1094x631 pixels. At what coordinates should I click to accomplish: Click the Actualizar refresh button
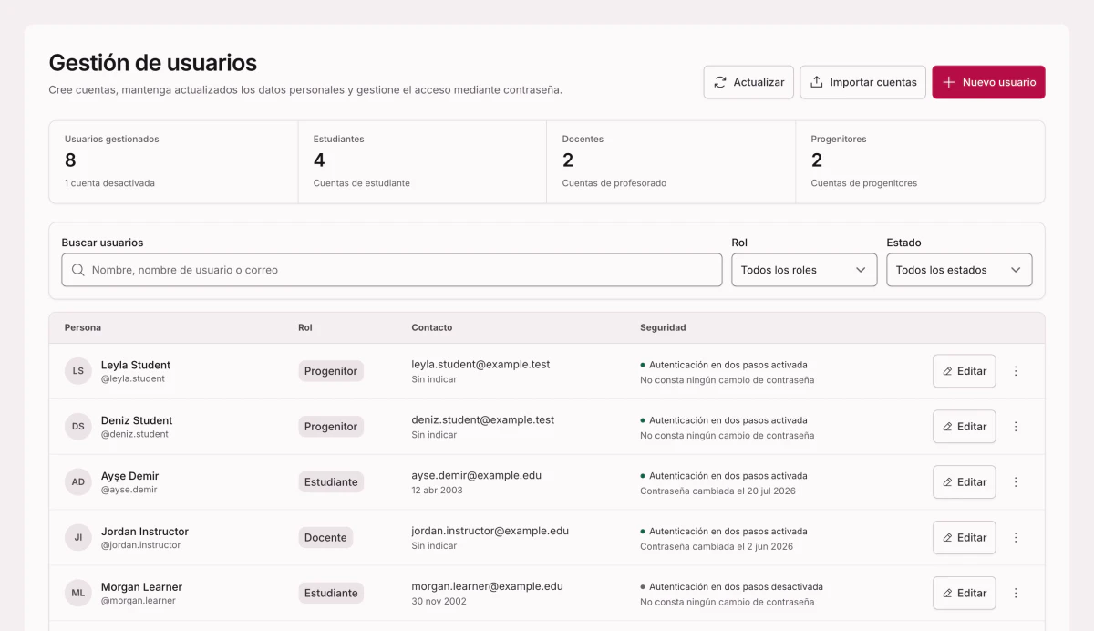click(748, 82)
